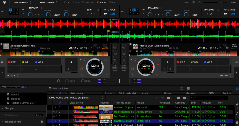Viewport: 239px width, 126px height.
Task: Toggle master tempo MT on deck 2
Action: point(157,75)
